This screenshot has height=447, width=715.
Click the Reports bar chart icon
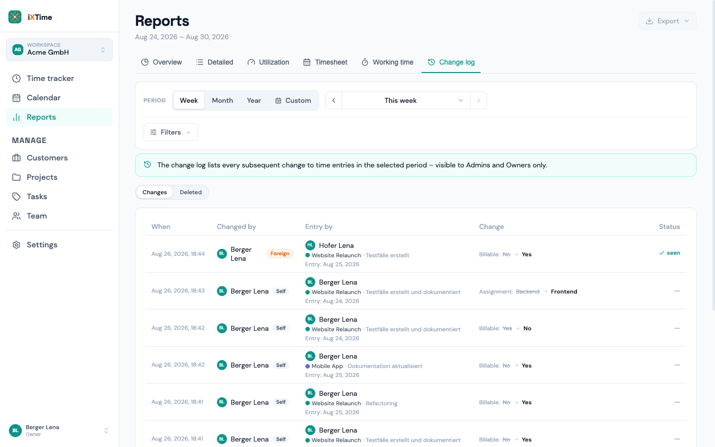point(16,117)
